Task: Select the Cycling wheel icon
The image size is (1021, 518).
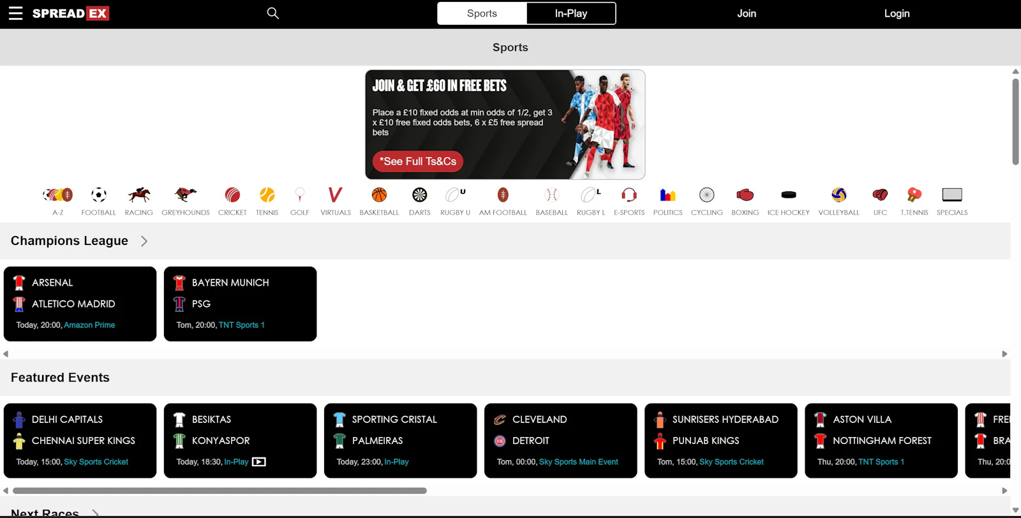Action: pos(707,195)
